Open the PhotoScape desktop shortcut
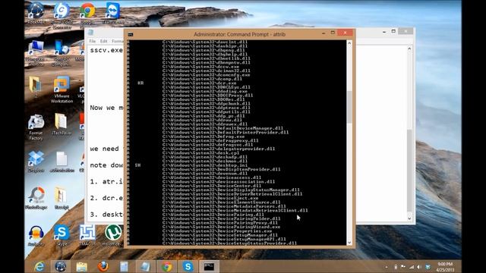Image resolution: width=486 pixels, height=273 pixels. coord(36,196)
